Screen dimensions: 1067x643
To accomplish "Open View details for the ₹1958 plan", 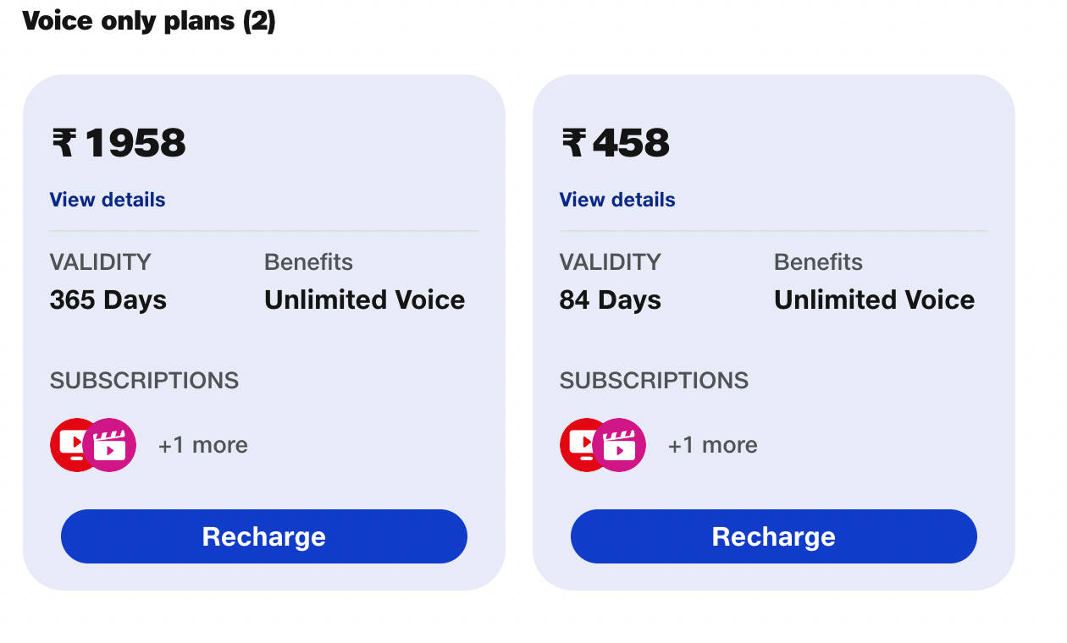I will (108, 200).
